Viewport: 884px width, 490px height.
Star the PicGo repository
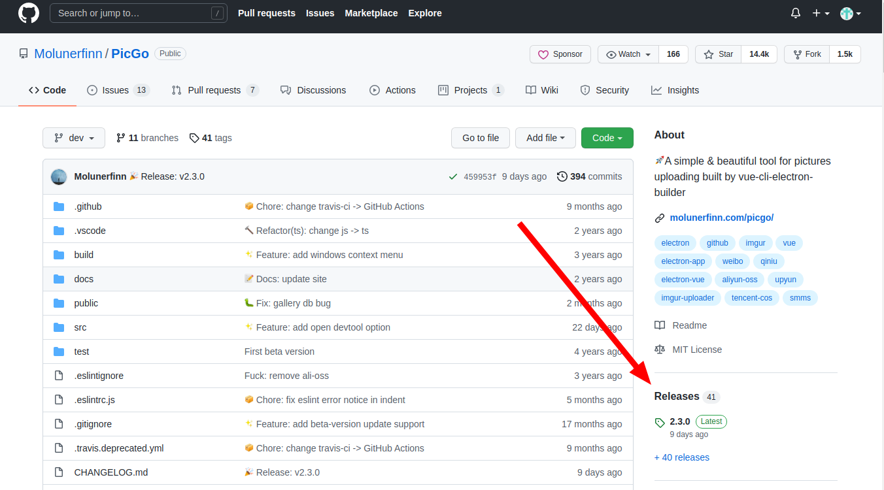718,54
